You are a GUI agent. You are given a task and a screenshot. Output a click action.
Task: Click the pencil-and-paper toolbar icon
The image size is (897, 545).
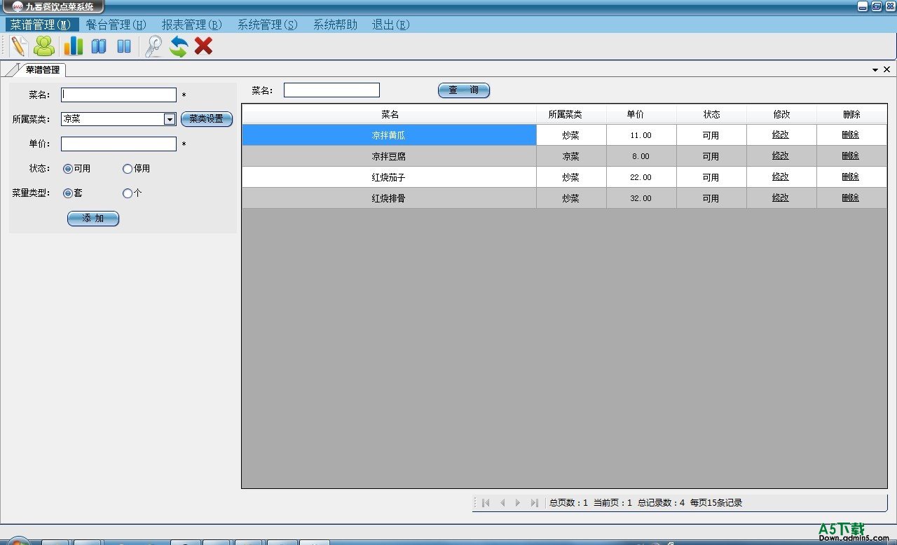[x=19, y=46]
